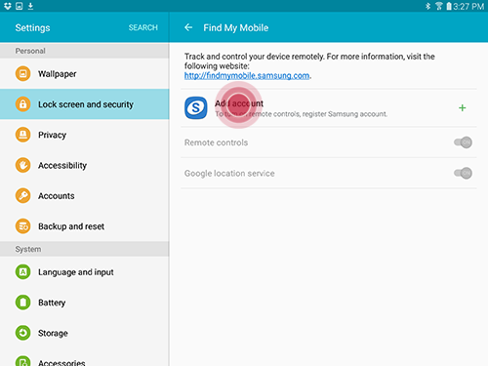Open Privacy settings
This screenshot has height=366, width=488.
[x=85, y=135]
